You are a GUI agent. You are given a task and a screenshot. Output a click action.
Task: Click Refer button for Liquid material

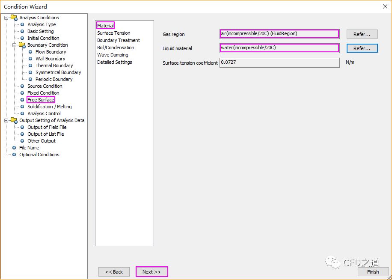pos(362,48)
